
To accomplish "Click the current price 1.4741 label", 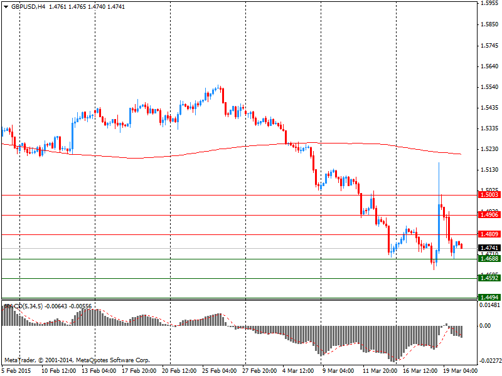I will (x=489, y=248).
